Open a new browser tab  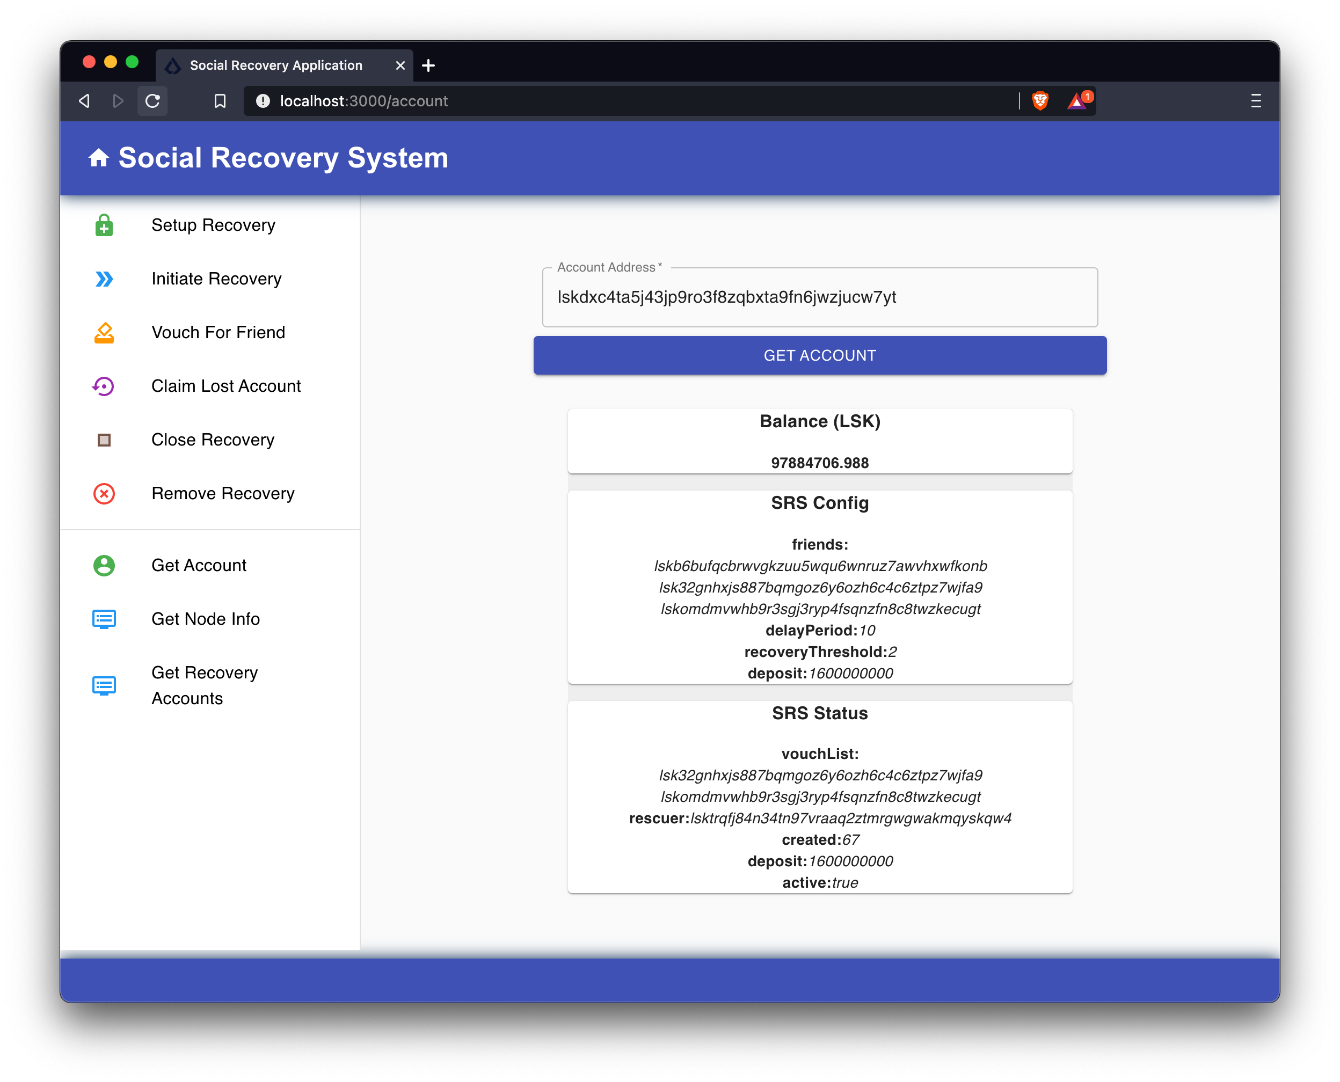click(428, 65)
